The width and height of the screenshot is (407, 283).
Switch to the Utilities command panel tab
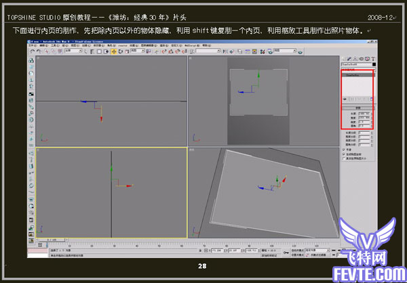(373, 59)
